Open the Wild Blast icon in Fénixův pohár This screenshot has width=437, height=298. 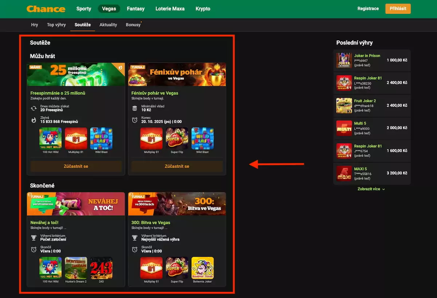[x=202, y=139]
